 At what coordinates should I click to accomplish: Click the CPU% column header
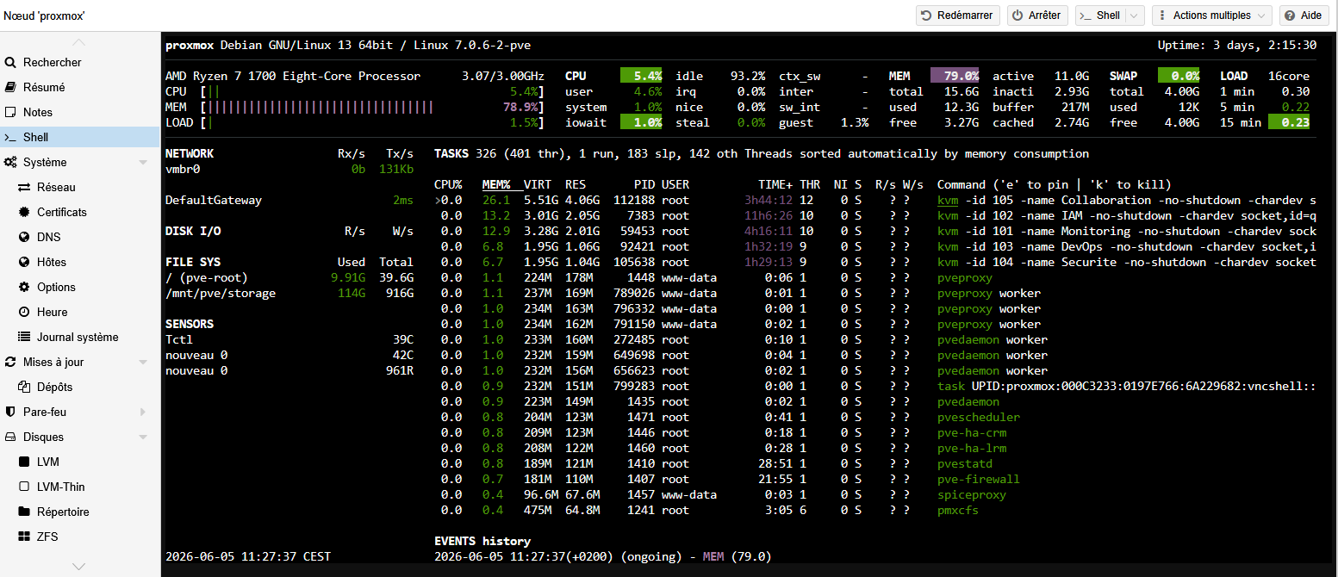pos(448,184)
